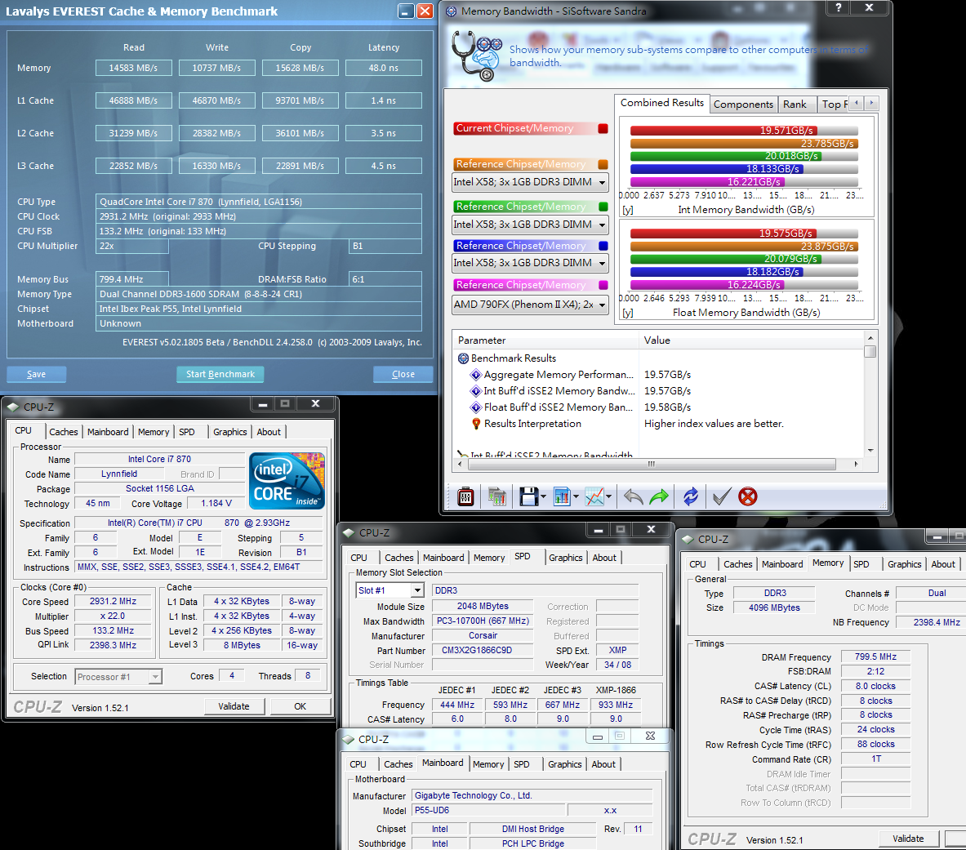Click the Start Benchmark button in EVEREST
Viewport: 966px width, 850px height.
pos(220,374)
